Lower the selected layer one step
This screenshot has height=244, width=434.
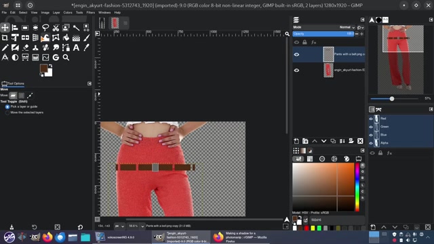coord(324,141)
